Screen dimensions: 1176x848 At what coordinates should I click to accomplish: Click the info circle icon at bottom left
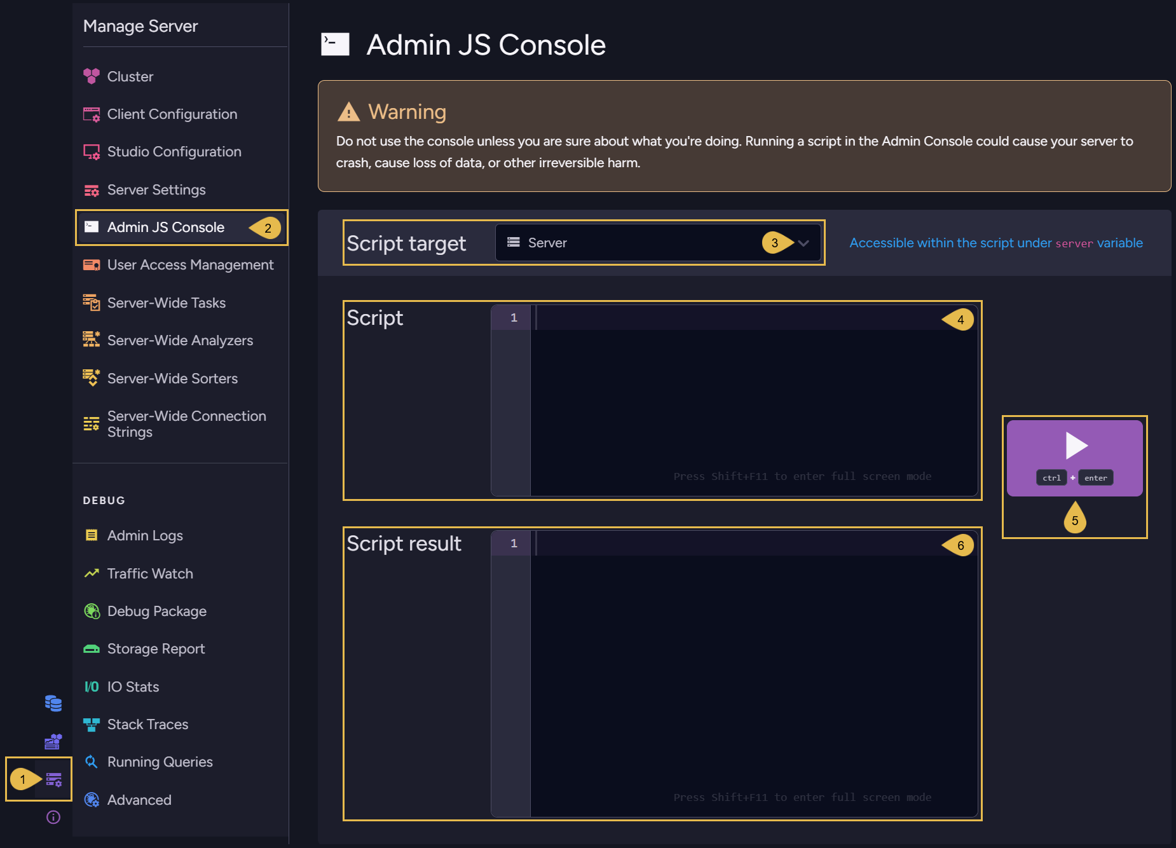(x=53, y=817)
